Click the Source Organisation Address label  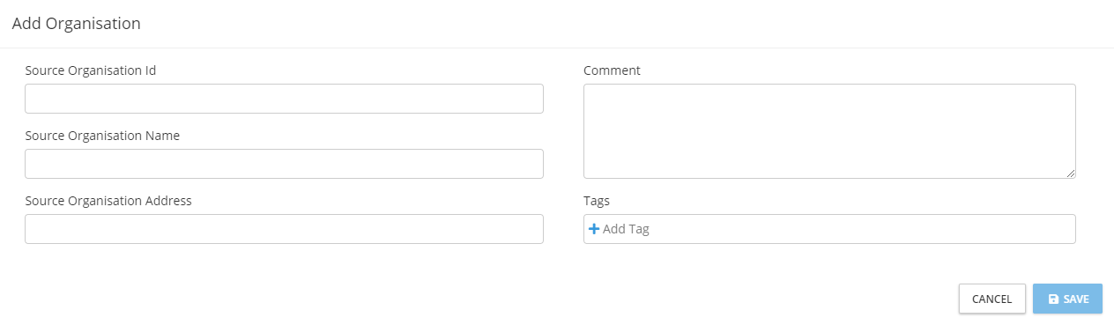108,201
